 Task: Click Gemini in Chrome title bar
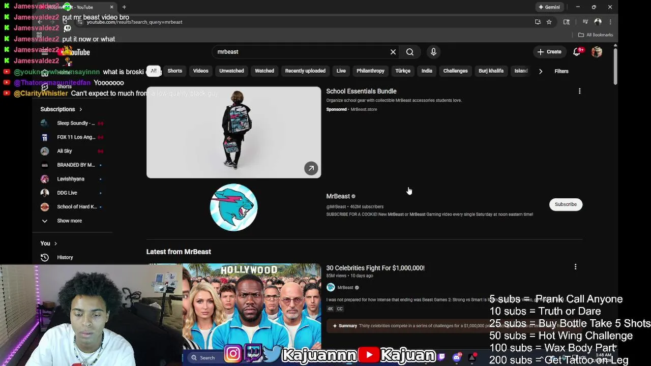coord(549,7)
